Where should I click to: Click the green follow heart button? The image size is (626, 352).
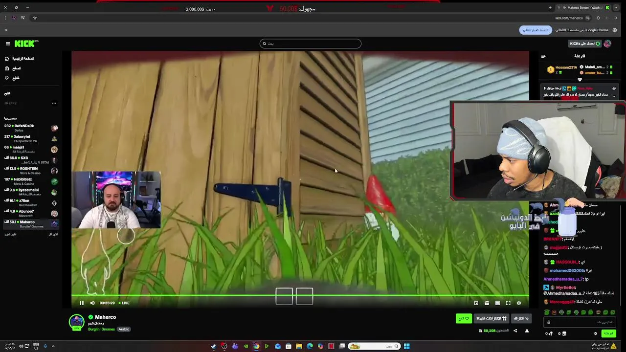point(464,319)
